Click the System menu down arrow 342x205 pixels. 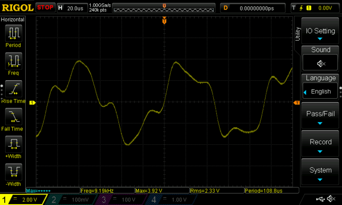point(320,180)
